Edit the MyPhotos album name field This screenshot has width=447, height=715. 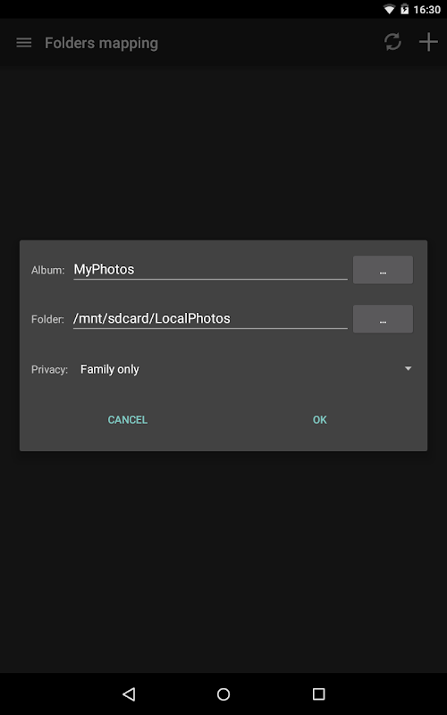point(210,270)
